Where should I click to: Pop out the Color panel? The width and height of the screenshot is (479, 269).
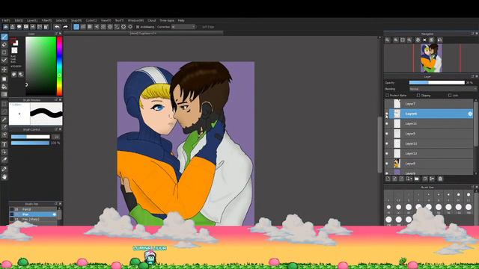point(56,34)
